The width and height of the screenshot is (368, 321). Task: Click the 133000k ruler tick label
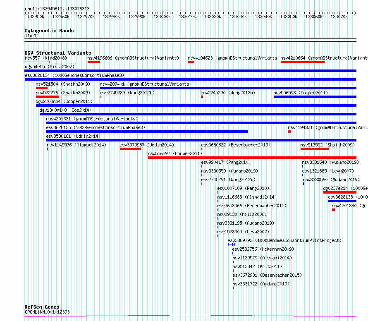pyautogui.click(x=162, y=17)
